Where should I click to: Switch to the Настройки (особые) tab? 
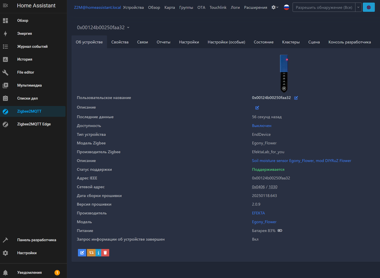[226, 42]
